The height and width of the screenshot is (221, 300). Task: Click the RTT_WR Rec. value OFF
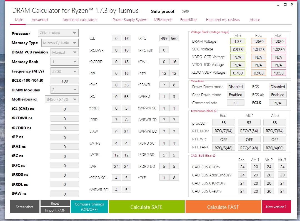coord(223,139)
